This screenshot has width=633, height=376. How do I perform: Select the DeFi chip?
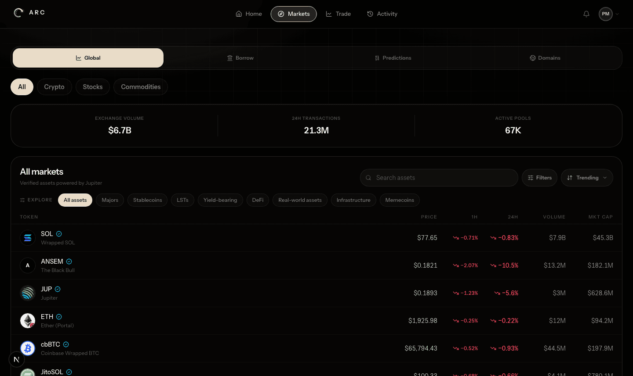[x=258, y=200]
